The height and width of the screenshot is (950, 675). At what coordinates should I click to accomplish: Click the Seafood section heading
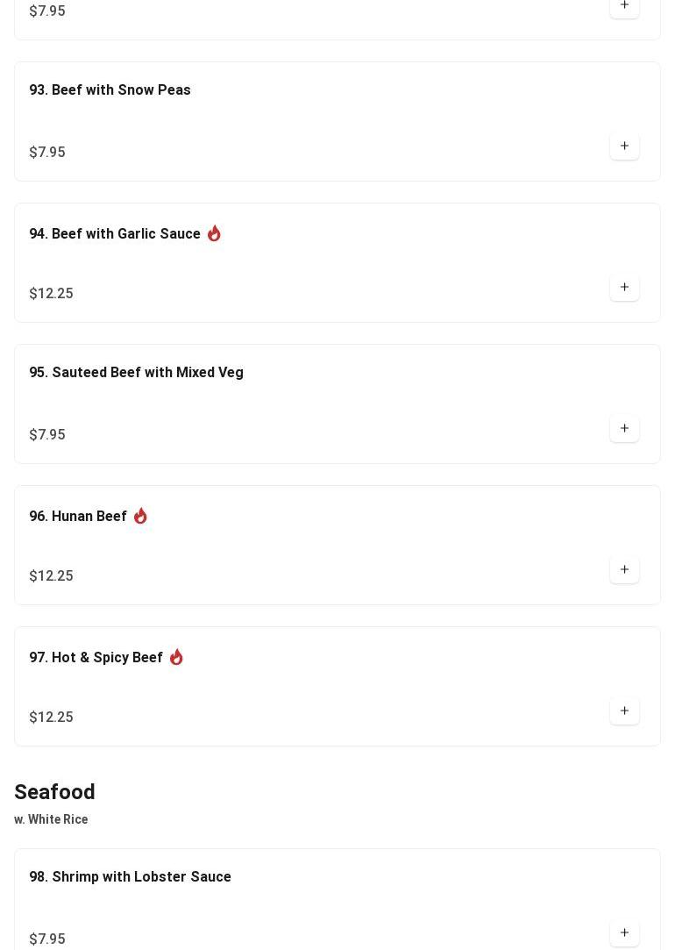click(x=54, y=792)
